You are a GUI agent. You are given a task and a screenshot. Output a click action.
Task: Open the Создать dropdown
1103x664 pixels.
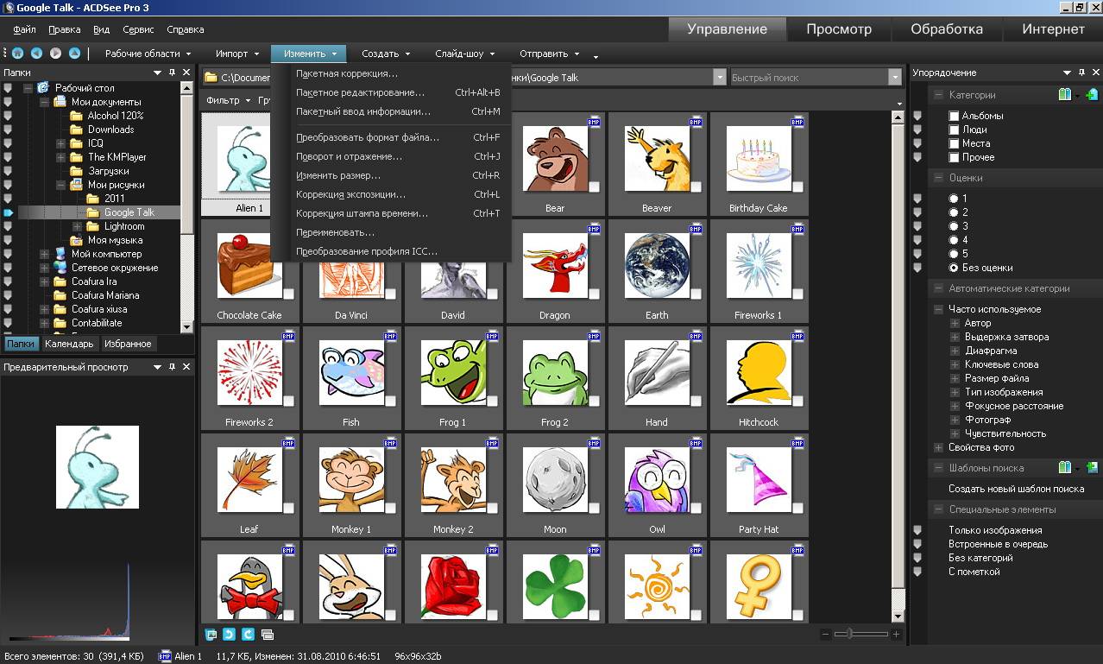pyautogui.click(x=386, y=54)
